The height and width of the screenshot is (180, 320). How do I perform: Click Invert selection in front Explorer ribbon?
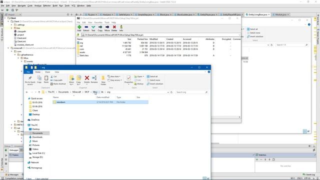(154, 84)
